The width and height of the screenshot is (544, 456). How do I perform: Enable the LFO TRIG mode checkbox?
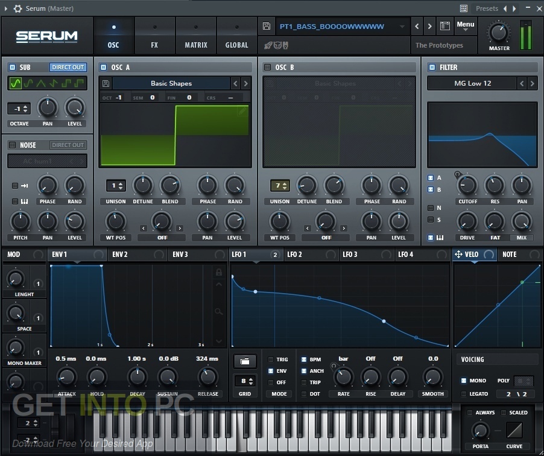[x=271, y=359]
